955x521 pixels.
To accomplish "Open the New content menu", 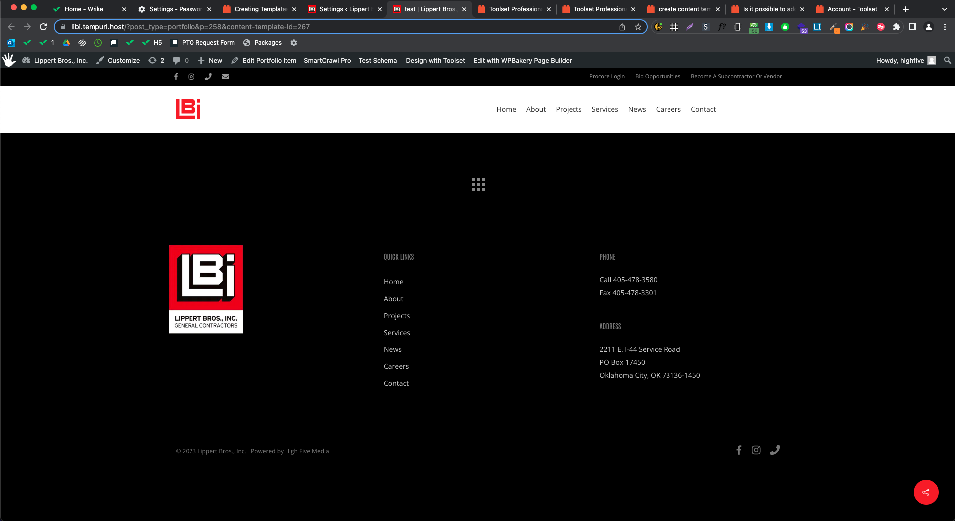I will point(210,60).
